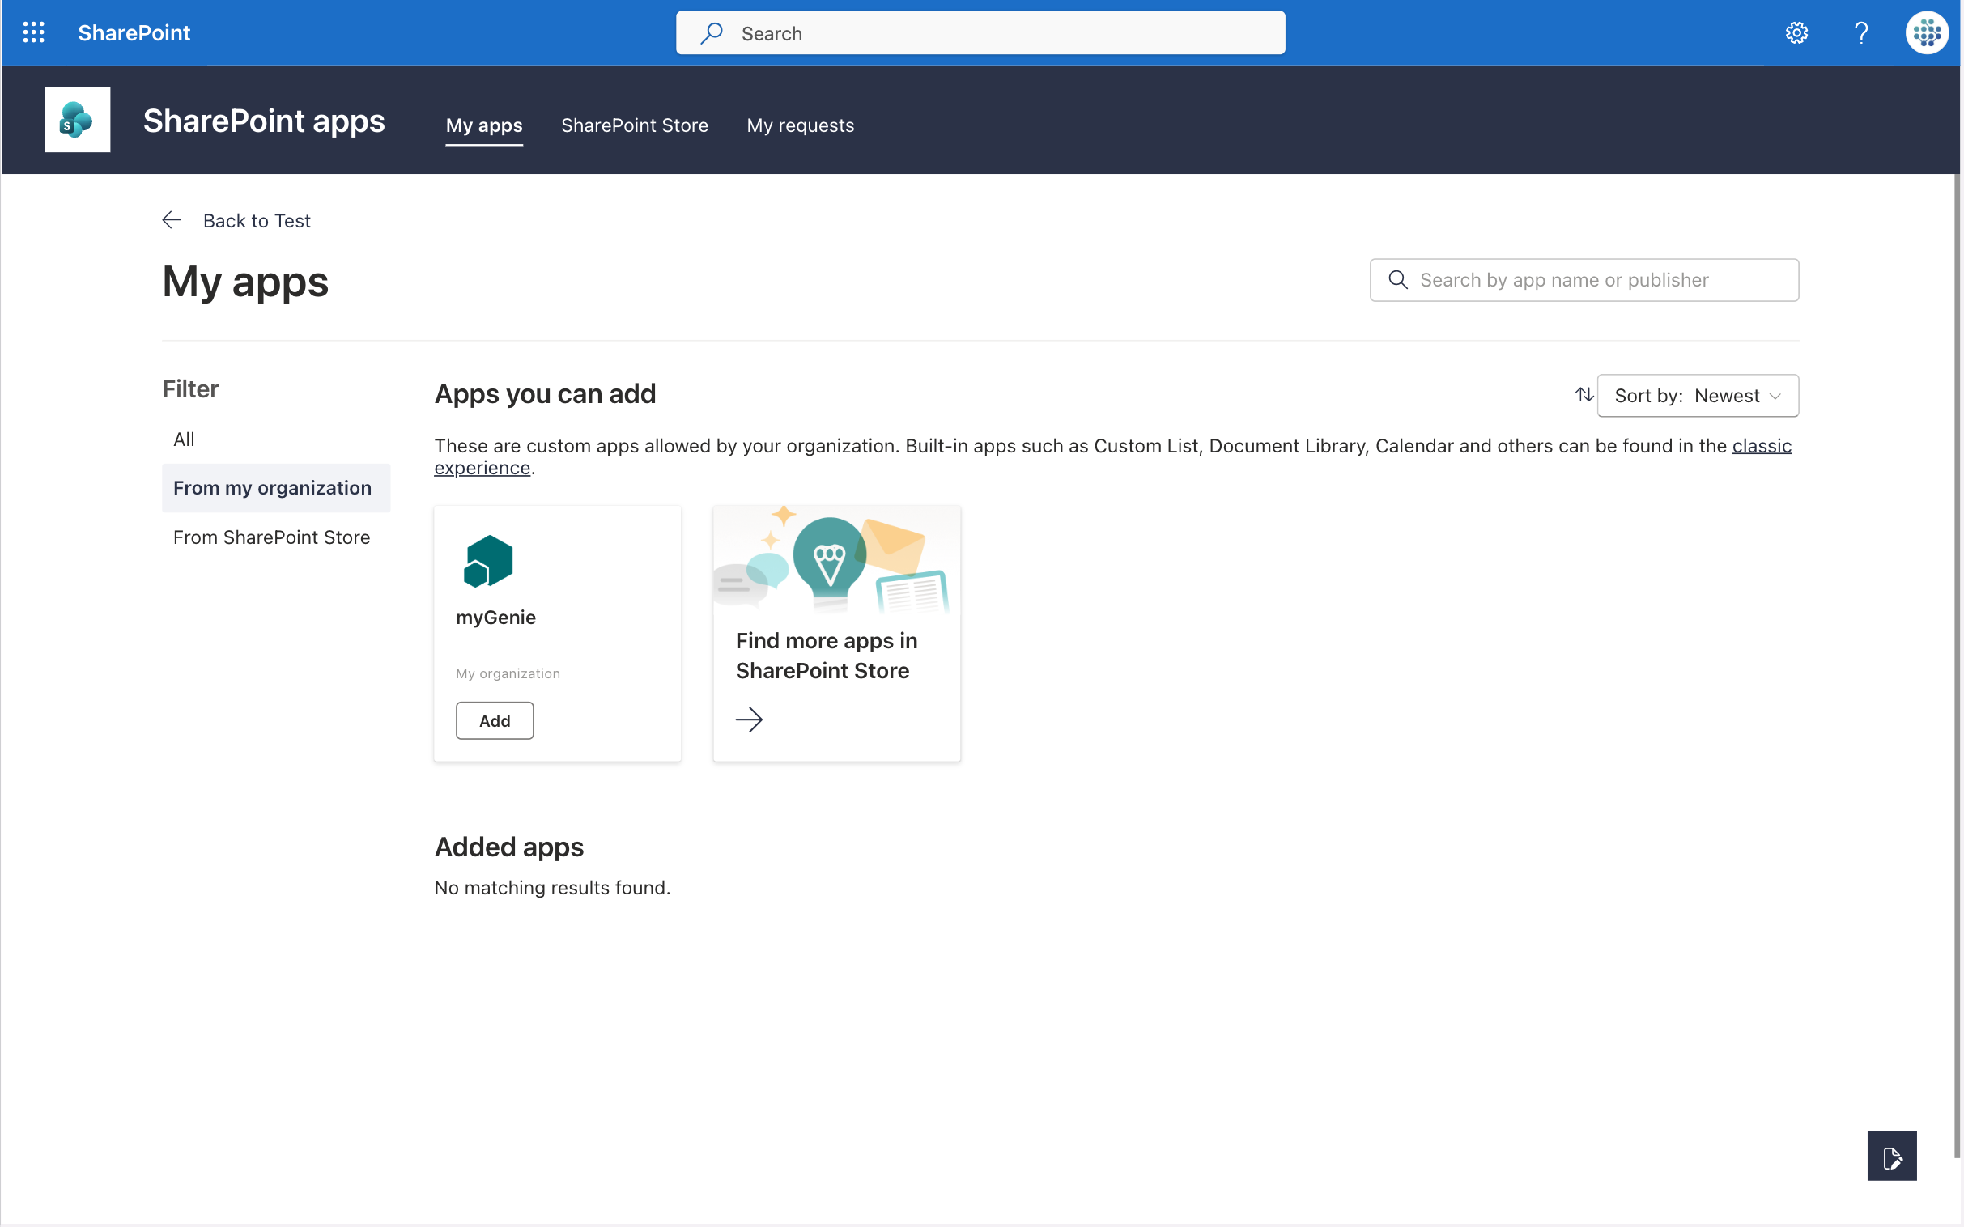Click the My organization publisher label
The image size is (1964, 1227).
(x=508, y=673)
